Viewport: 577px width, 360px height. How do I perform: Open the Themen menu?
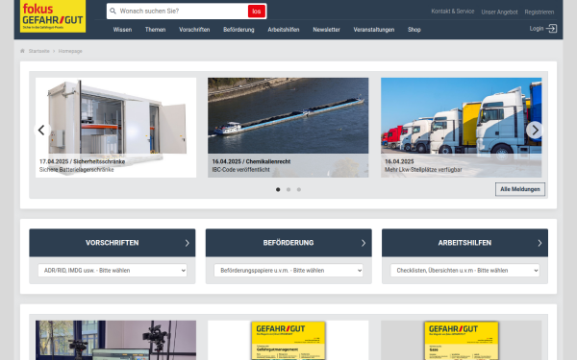click(x=155, y=30)
